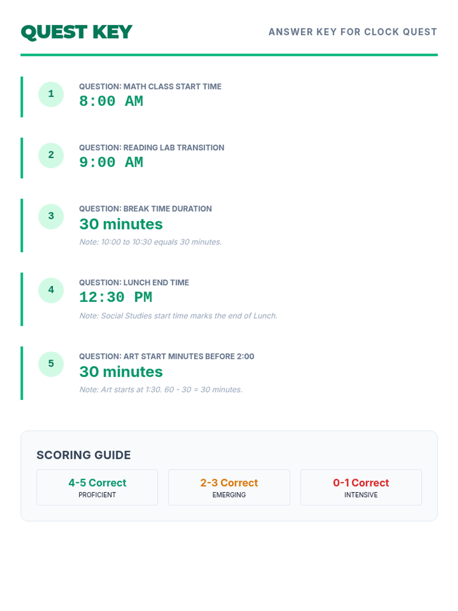Screen dimensions: 458x611
Task: Click the number 1 circle badge
Action: pos(51,94)
